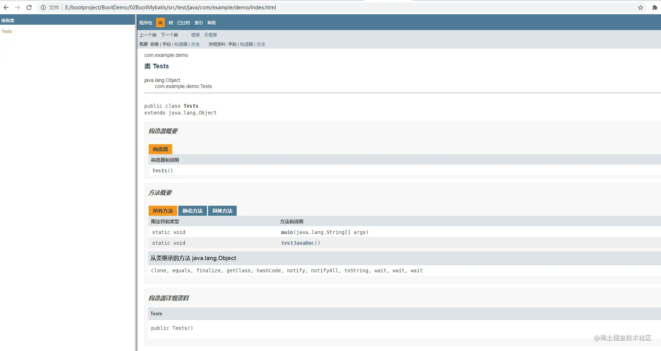661x351 pixels.
Task: Reload the Javadoc page
Action: [29, 8]
